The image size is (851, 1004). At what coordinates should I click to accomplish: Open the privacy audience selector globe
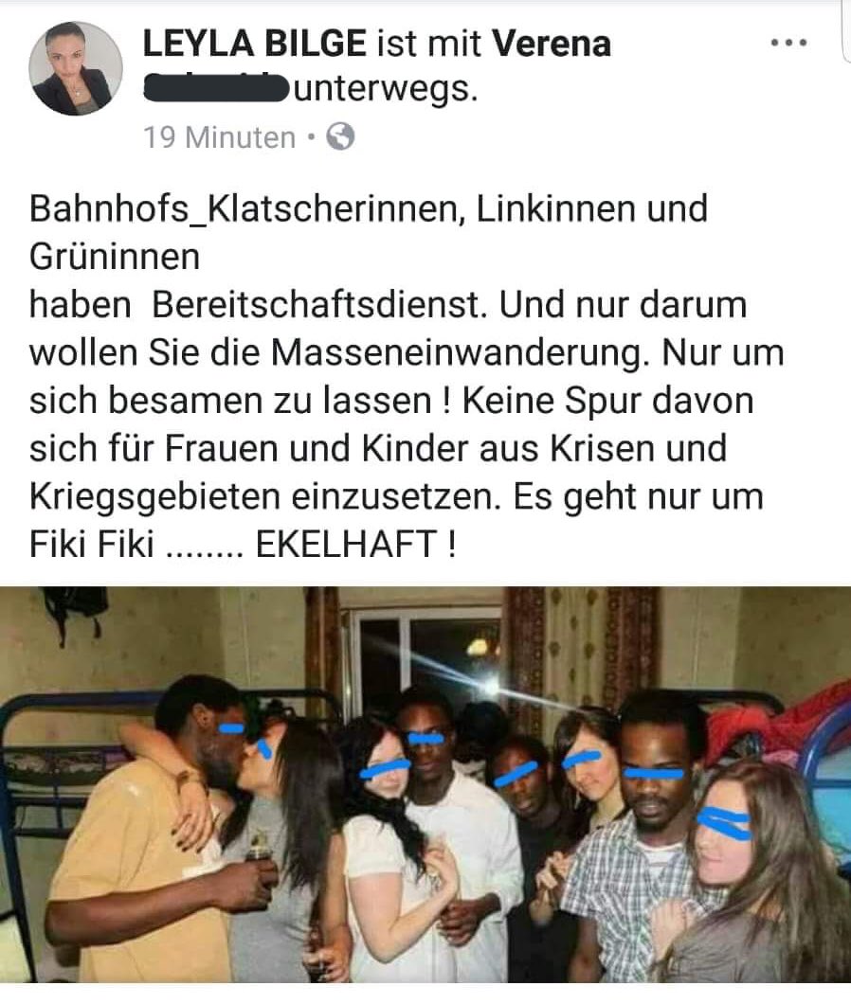tap(340, 136)
